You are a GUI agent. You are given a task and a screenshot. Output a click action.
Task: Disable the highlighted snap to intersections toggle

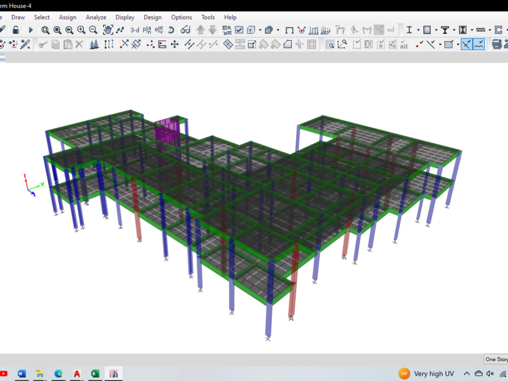[466, 44]
